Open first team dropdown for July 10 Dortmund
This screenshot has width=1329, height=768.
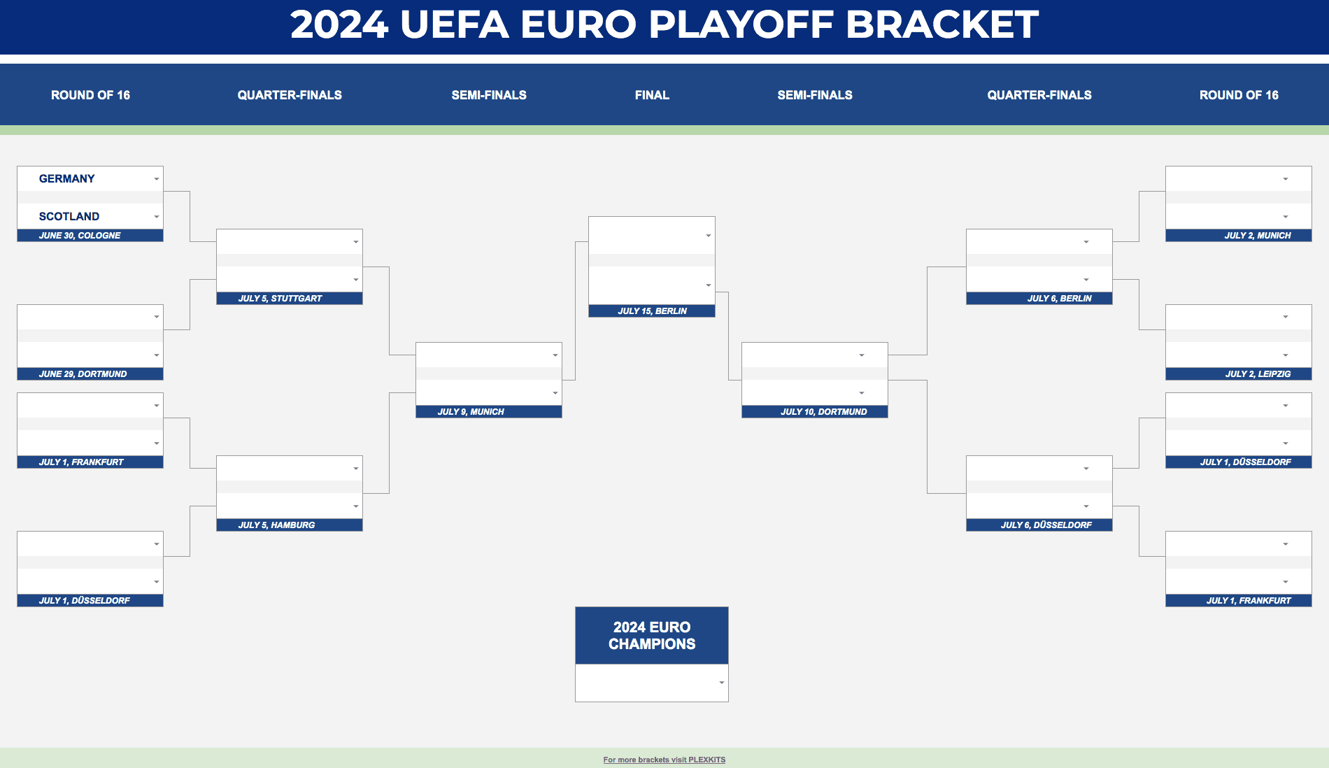862,355
